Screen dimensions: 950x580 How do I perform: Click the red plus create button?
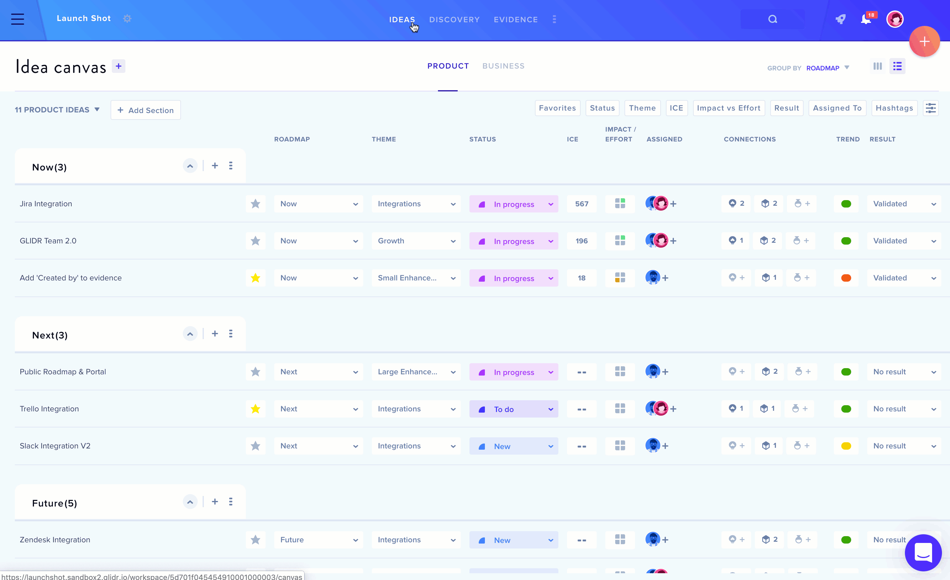[924, 42]
